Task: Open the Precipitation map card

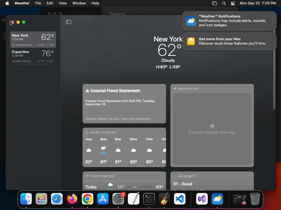Action: [212, 125]
